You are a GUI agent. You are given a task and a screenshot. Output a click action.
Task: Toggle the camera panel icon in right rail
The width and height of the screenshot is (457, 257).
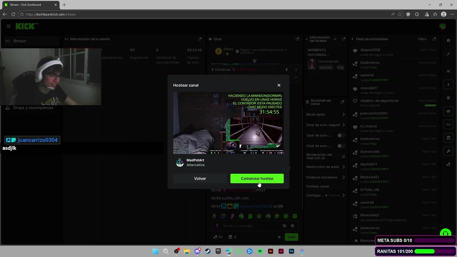click(x=448, y=138)
